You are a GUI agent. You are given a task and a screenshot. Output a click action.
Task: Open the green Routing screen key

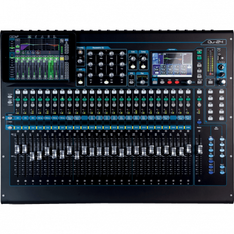(x=199, y=58)
